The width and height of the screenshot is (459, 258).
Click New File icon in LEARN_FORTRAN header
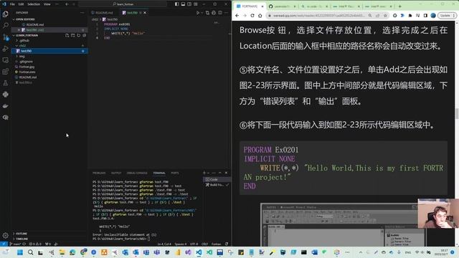tap(67, 35)
